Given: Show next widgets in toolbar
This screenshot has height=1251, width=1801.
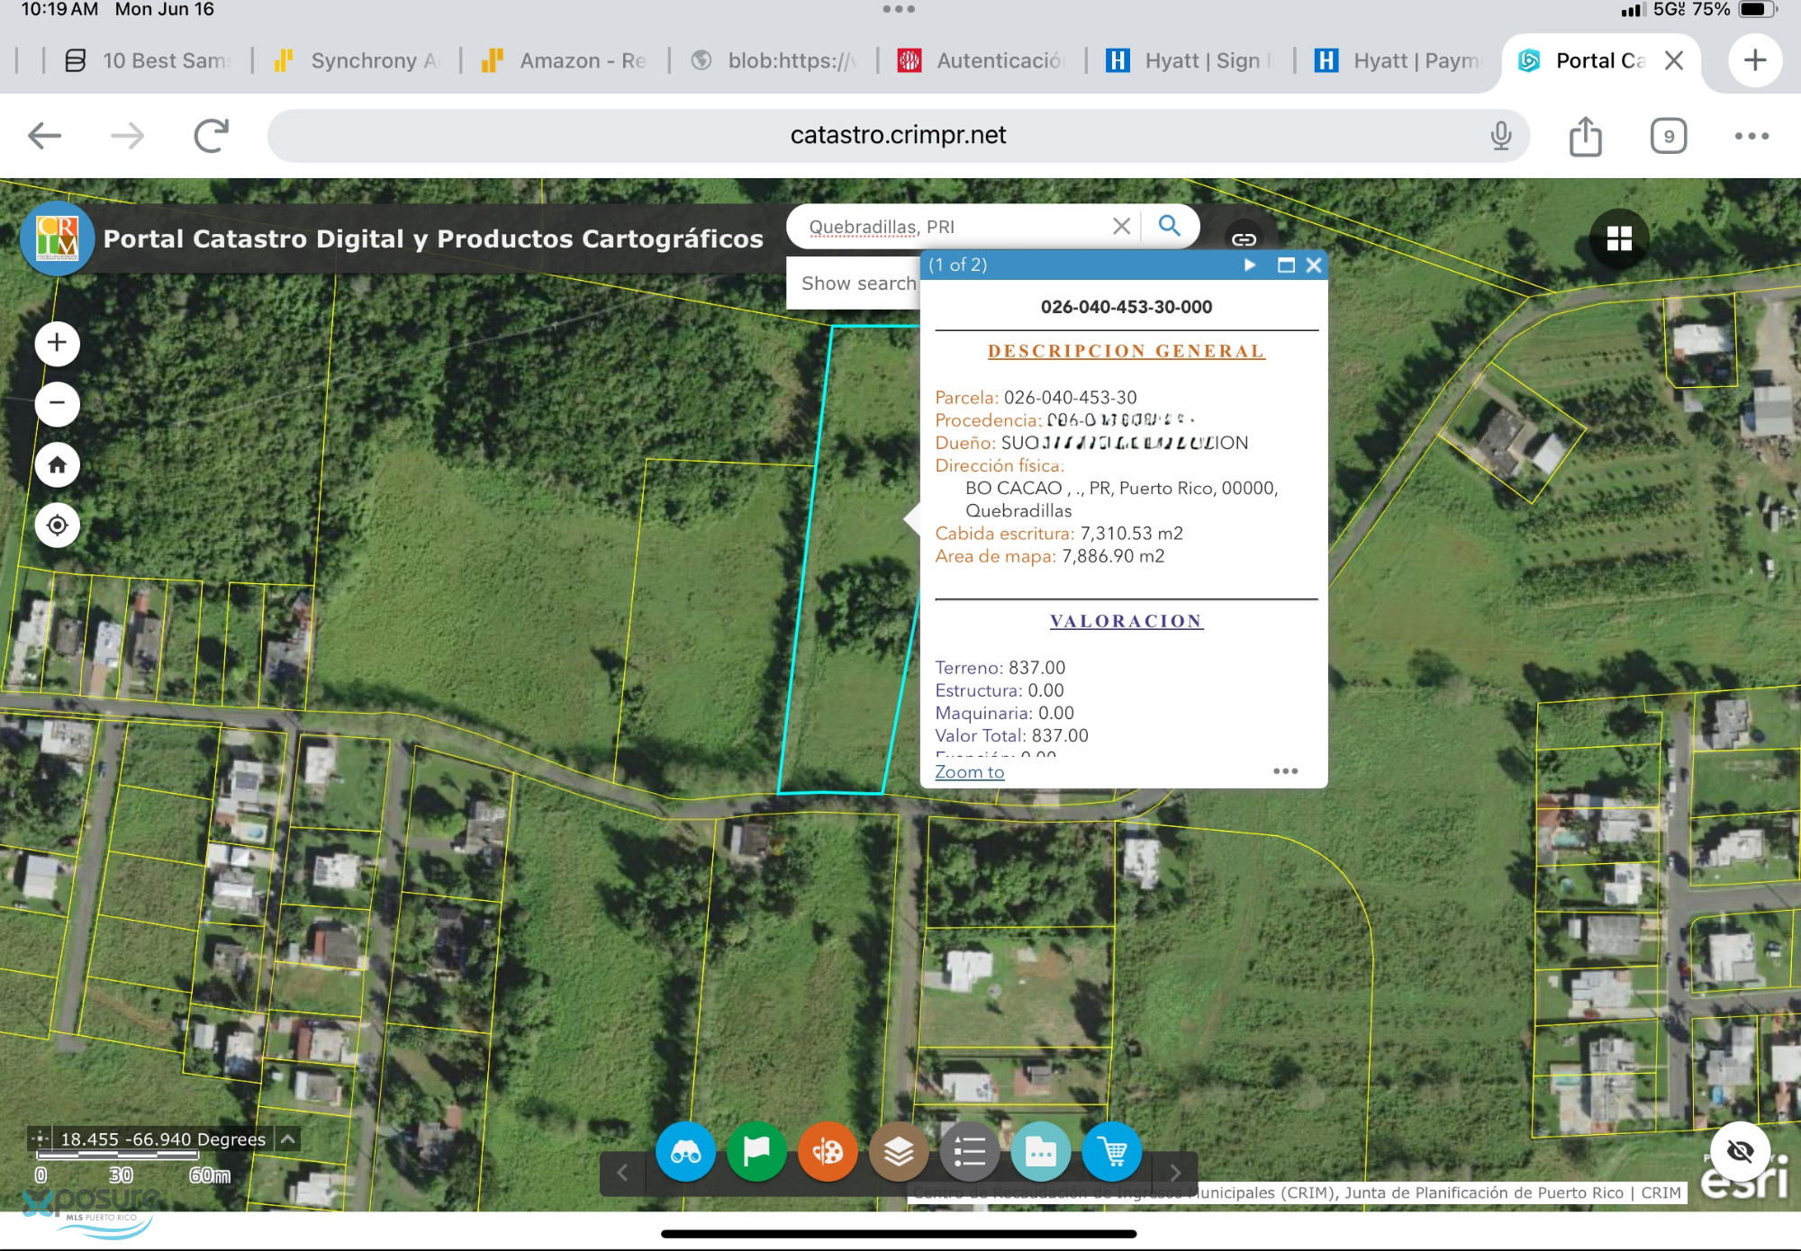Looking at the screenshot, I should point(1175,1173).
